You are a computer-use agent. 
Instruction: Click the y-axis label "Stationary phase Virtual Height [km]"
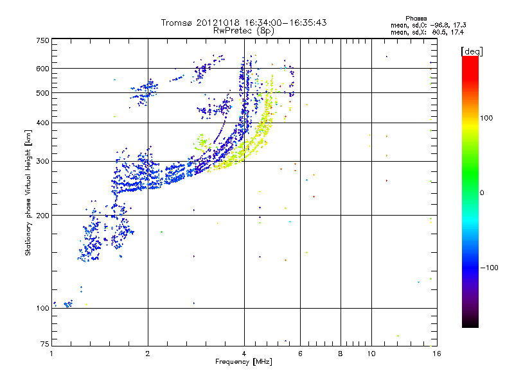(28, 193)
